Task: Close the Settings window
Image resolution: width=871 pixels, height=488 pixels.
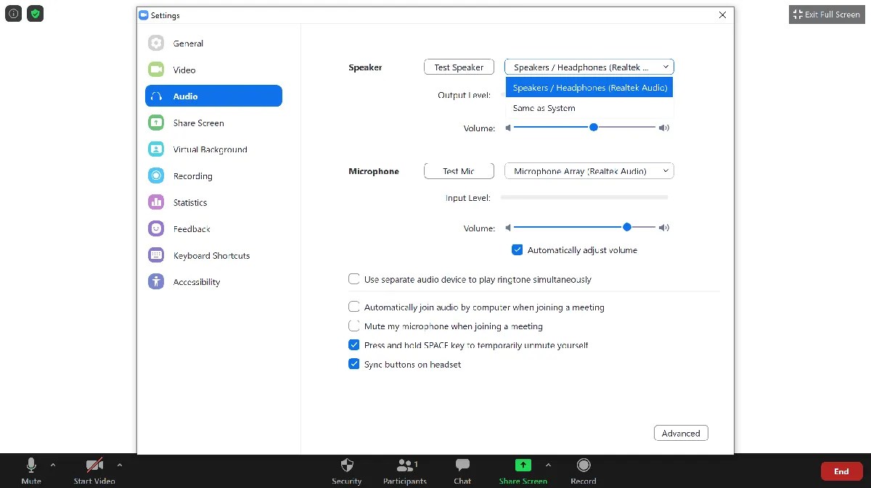Action: [x=722, y=15]
